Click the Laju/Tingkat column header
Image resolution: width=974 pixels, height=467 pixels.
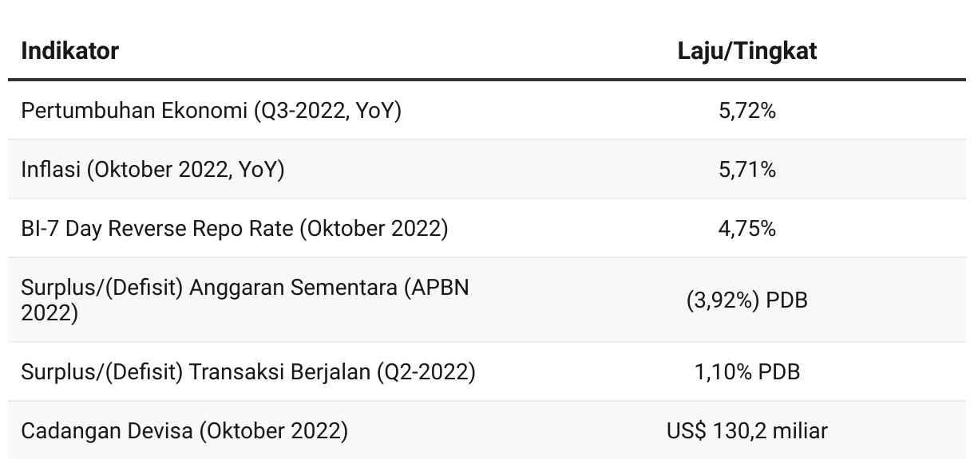click(x=746, y=51)
